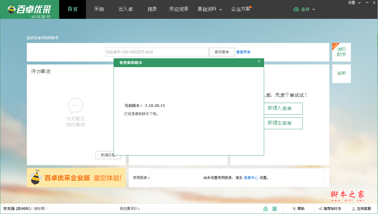
Task: Click the 帮助 help button
Action: pyautogui.click(x=298, y=209)
